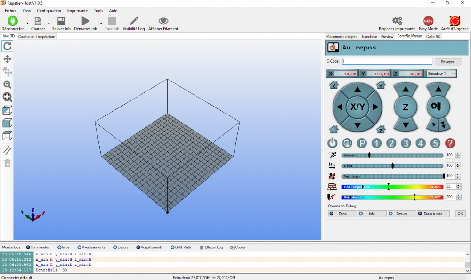Screen dimensions: 471x280
Task: Click the Ventilateur fan speed slider
Action: (392, 176)
